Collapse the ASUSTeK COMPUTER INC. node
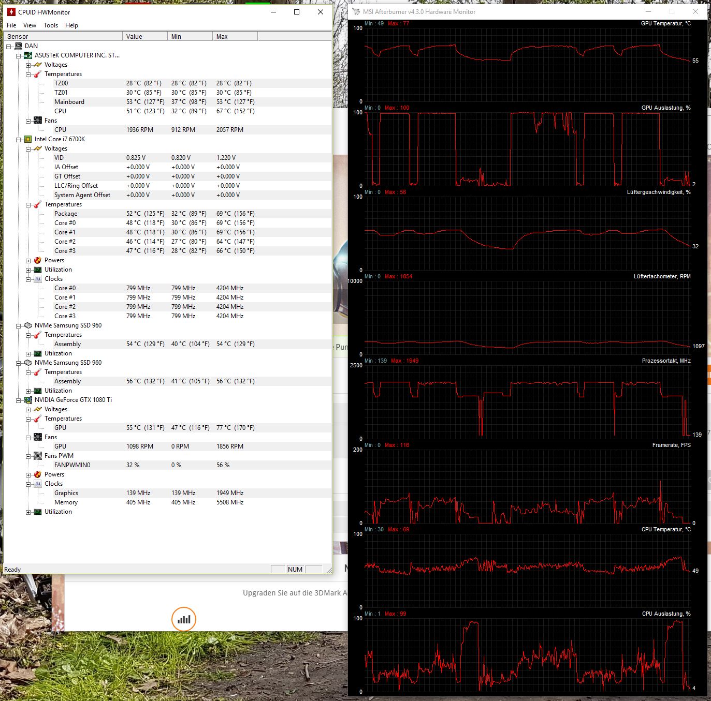The width and height of the screenshot is (711, 701). click(19, 56)
